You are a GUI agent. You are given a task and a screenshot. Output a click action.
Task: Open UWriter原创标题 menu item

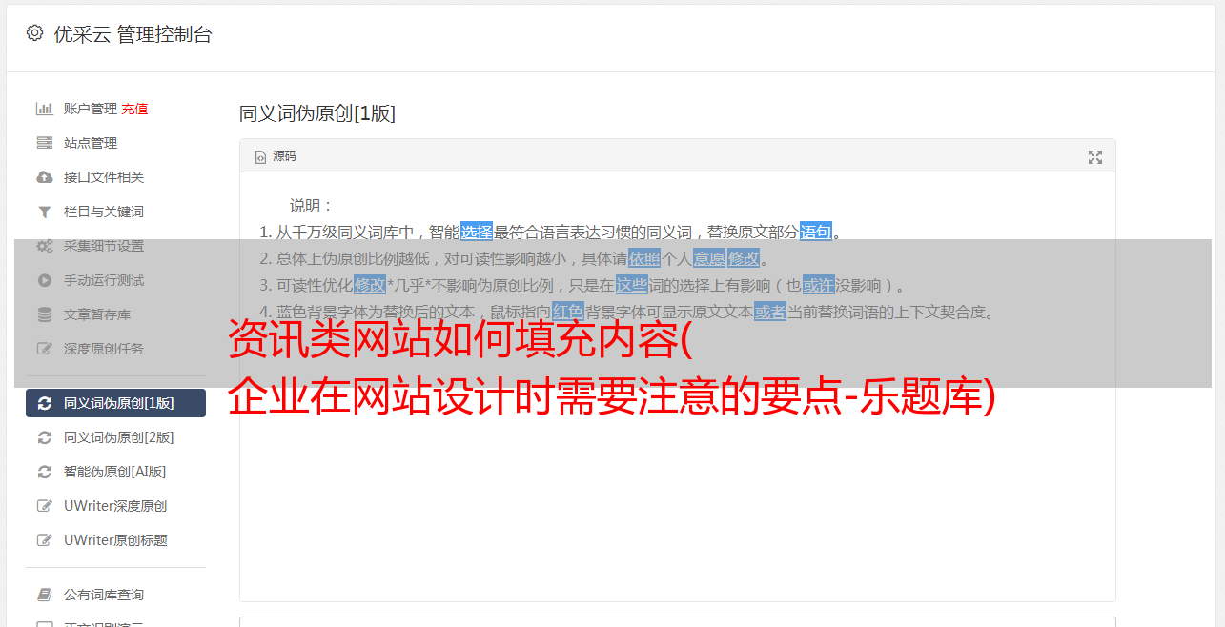point(115,540)
